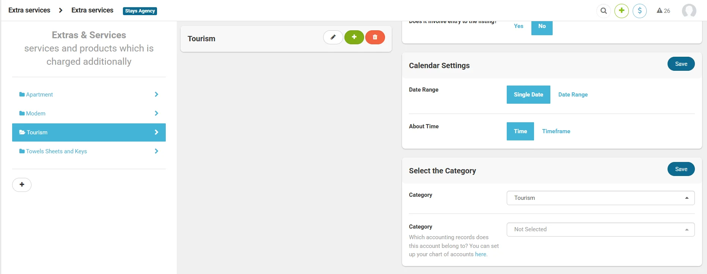The height and width of the screenshot is (274, 707).
Task: Click the dollar sign icon in header
Action: 639,11
